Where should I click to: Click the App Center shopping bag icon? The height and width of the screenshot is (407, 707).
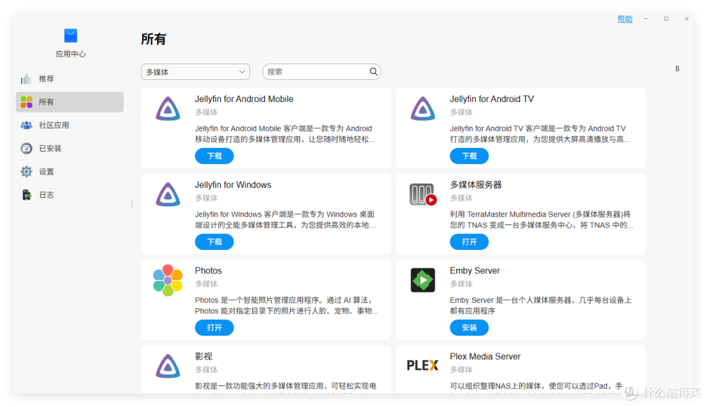point(71,35)
